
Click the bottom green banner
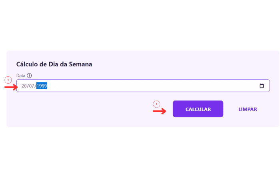(140, 156)
